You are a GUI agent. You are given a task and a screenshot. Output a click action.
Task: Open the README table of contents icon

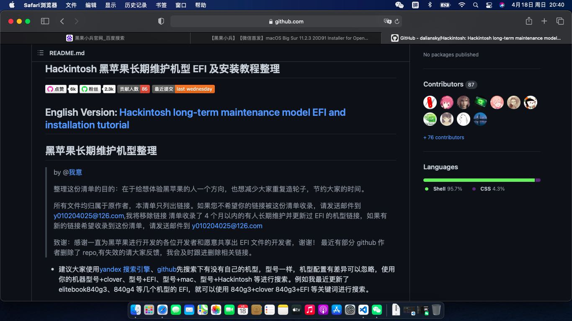(40, 53)
